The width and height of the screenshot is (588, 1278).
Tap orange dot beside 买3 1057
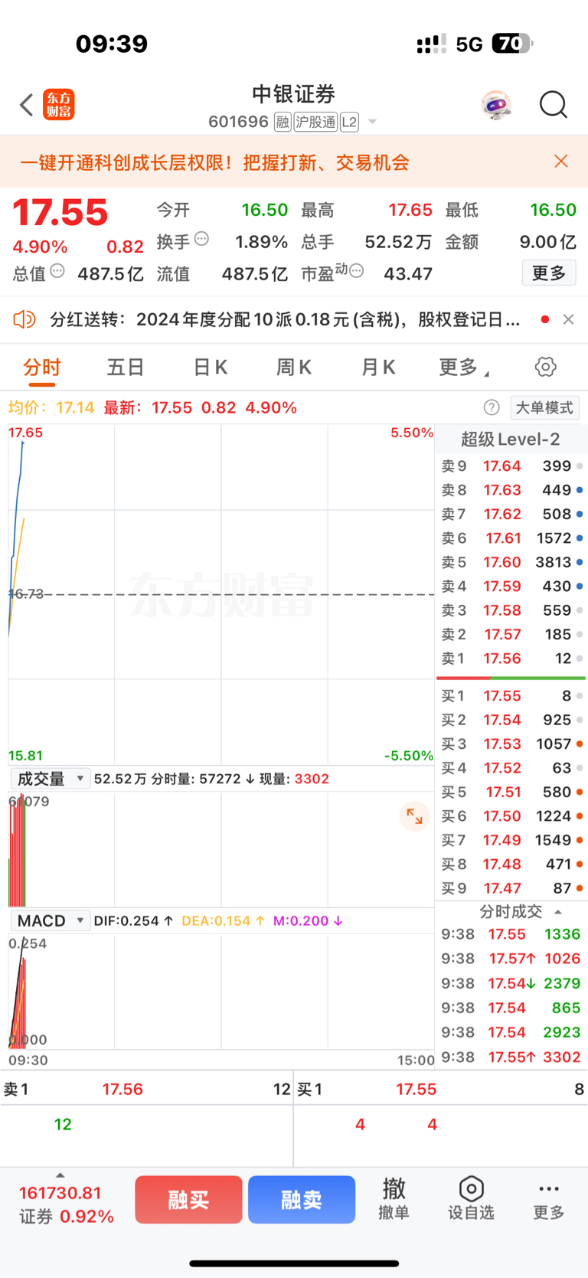580,744
